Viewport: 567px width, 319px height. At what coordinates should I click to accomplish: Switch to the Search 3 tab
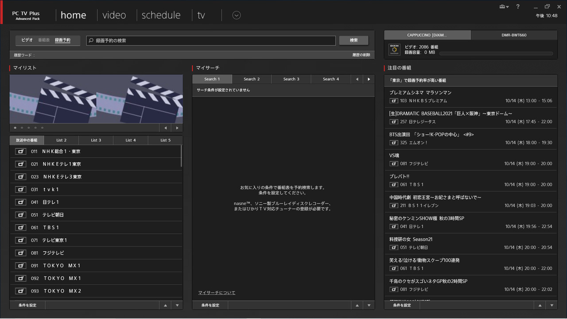[291, 79]
